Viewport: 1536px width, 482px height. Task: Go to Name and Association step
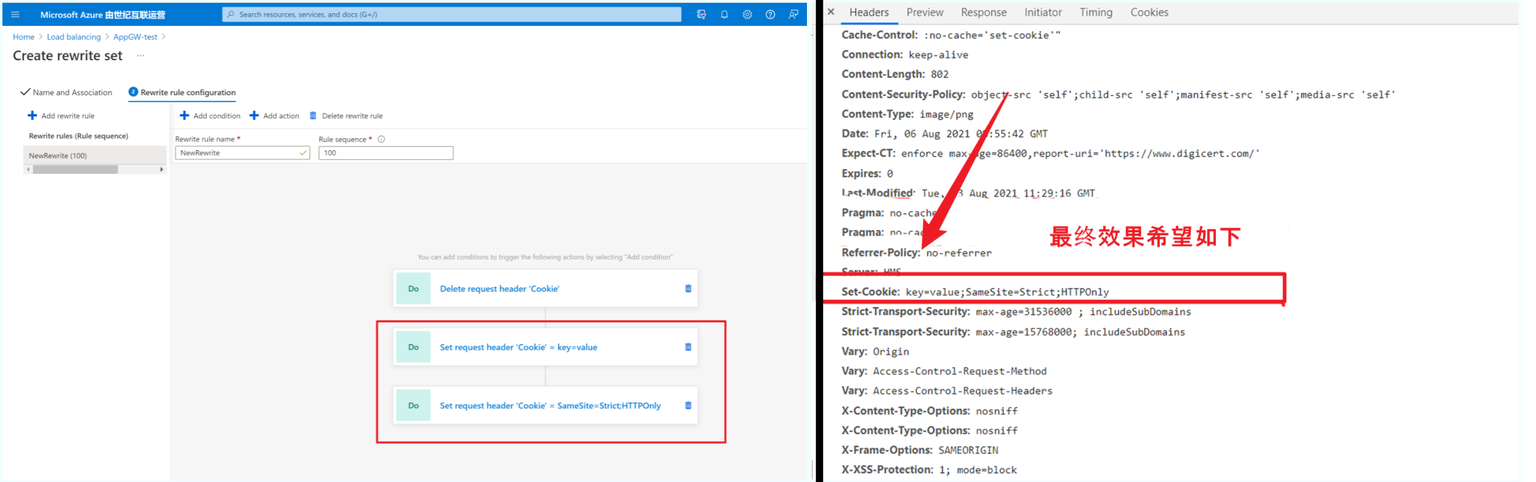point(72,92)
